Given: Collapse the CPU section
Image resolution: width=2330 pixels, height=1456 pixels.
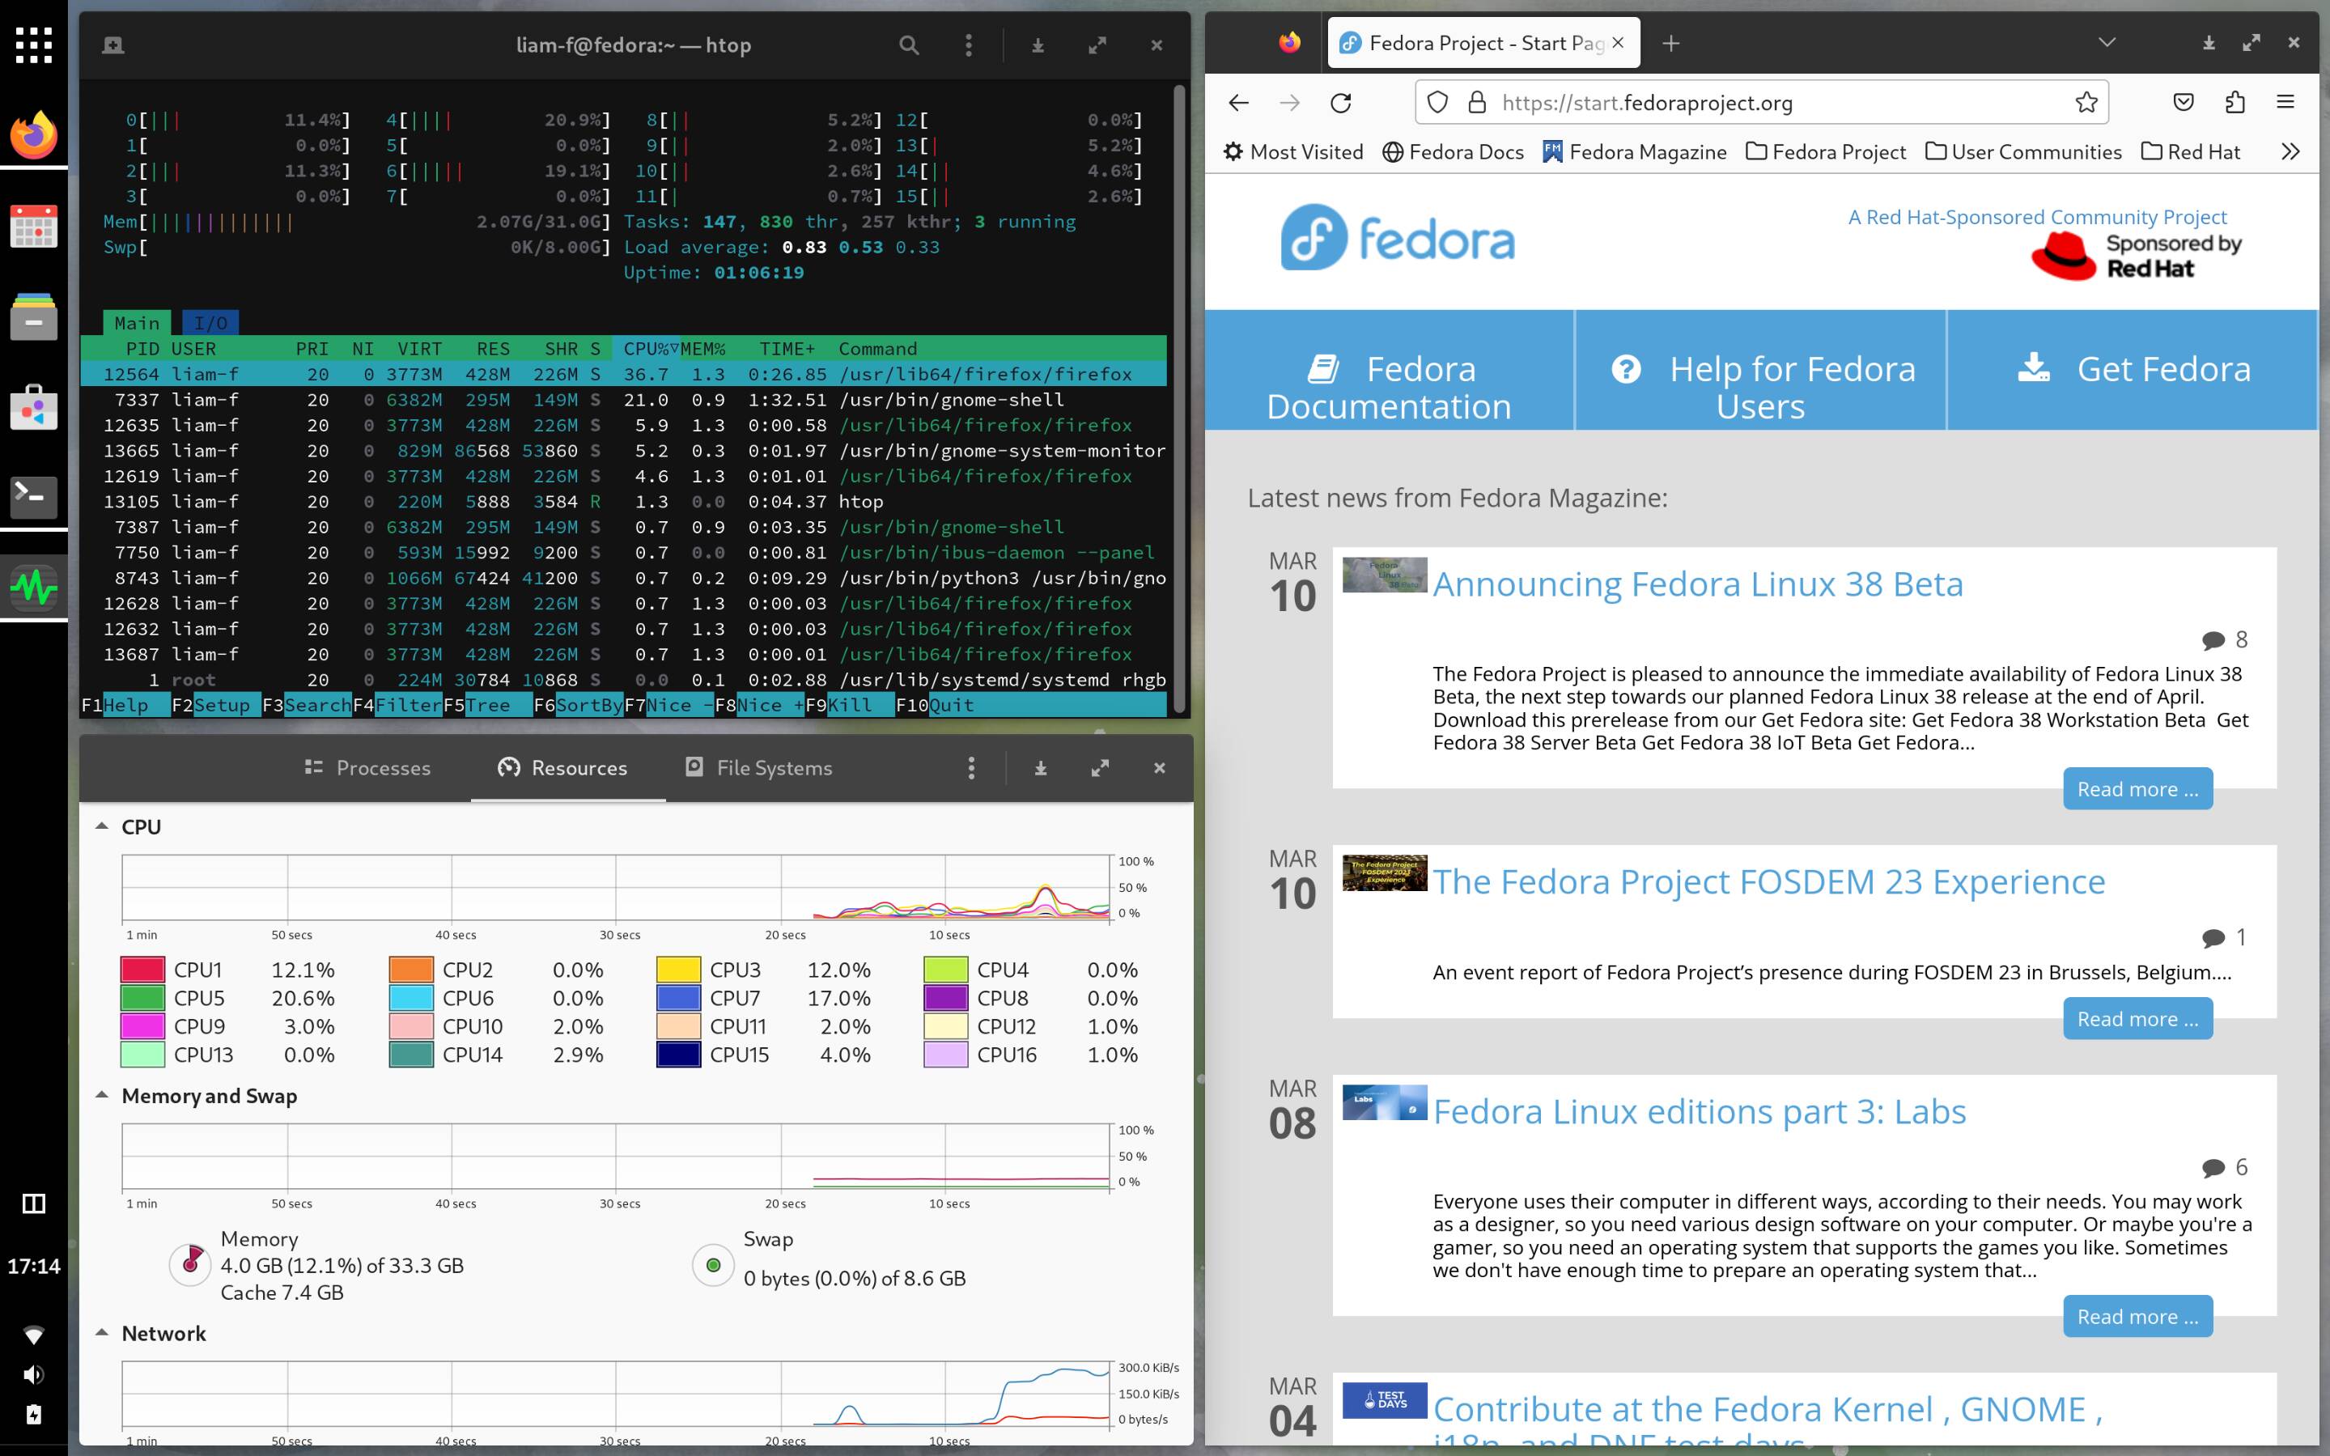Looking at the screenshot, I should [102, 826].
